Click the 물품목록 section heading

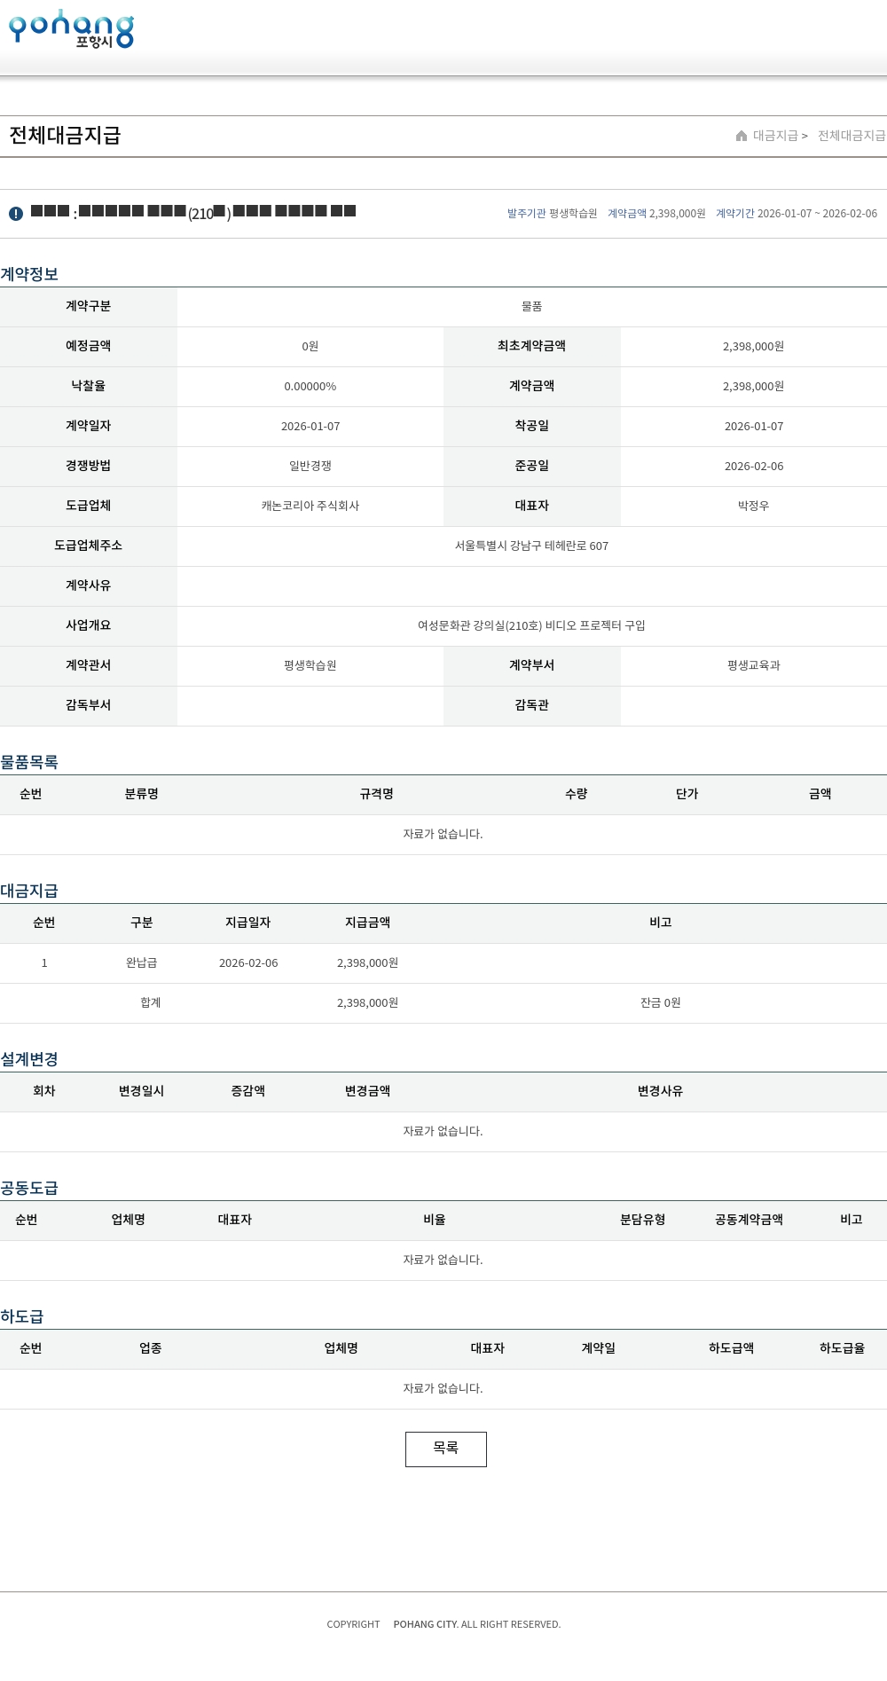29,762
